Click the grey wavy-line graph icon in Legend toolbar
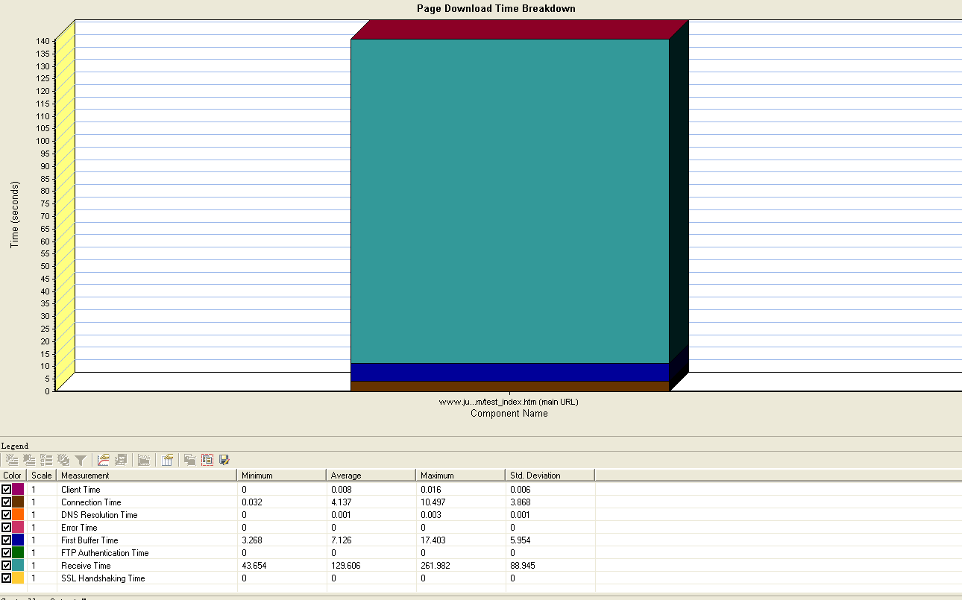 (144, 460)
